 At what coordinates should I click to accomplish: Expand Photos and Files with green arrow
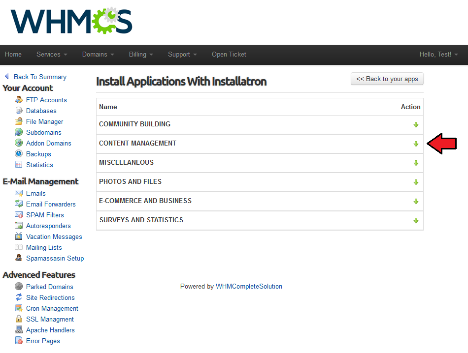click(x=416, y=182)
